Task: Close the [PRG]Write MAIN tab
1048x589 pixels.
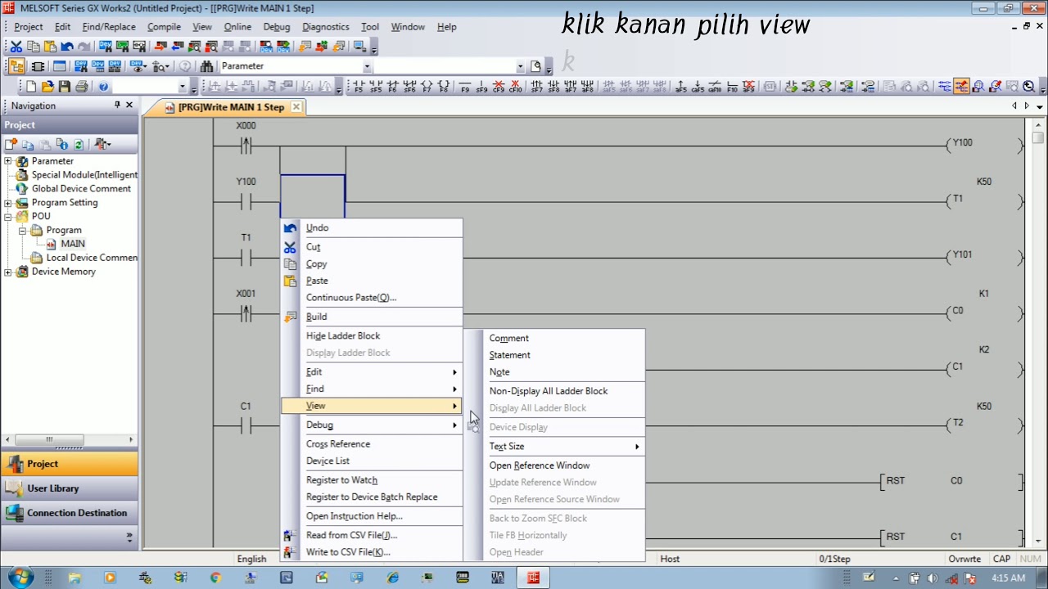Action: pos(296,107)
